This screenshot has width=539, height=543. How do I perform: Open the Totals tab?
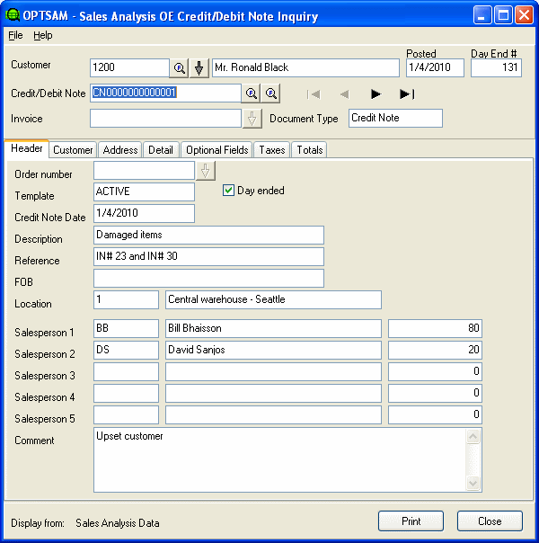click(x=310, y=150)
